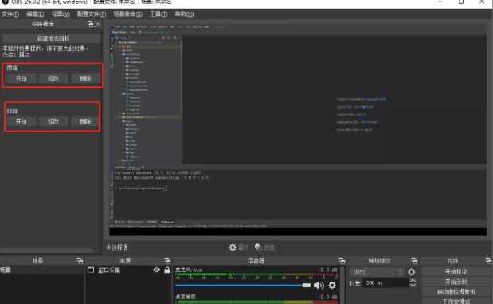This screenshot has width=493, height=304.
Task: Decrease the transition duration with the down arrow
Action: 413,285
